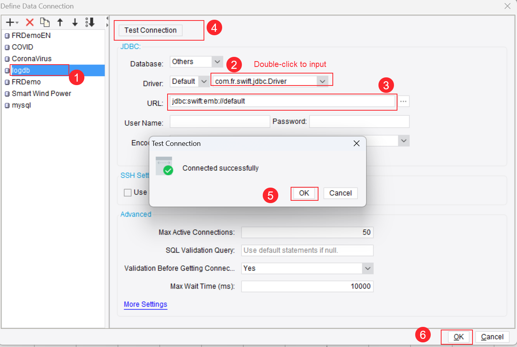Screen dimensions: 517x347
Task: Close the Test Connection popup
Action: 357,144
